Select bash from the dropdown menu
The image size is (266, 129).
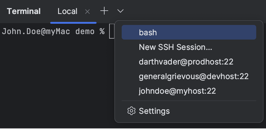coord(148,32)
